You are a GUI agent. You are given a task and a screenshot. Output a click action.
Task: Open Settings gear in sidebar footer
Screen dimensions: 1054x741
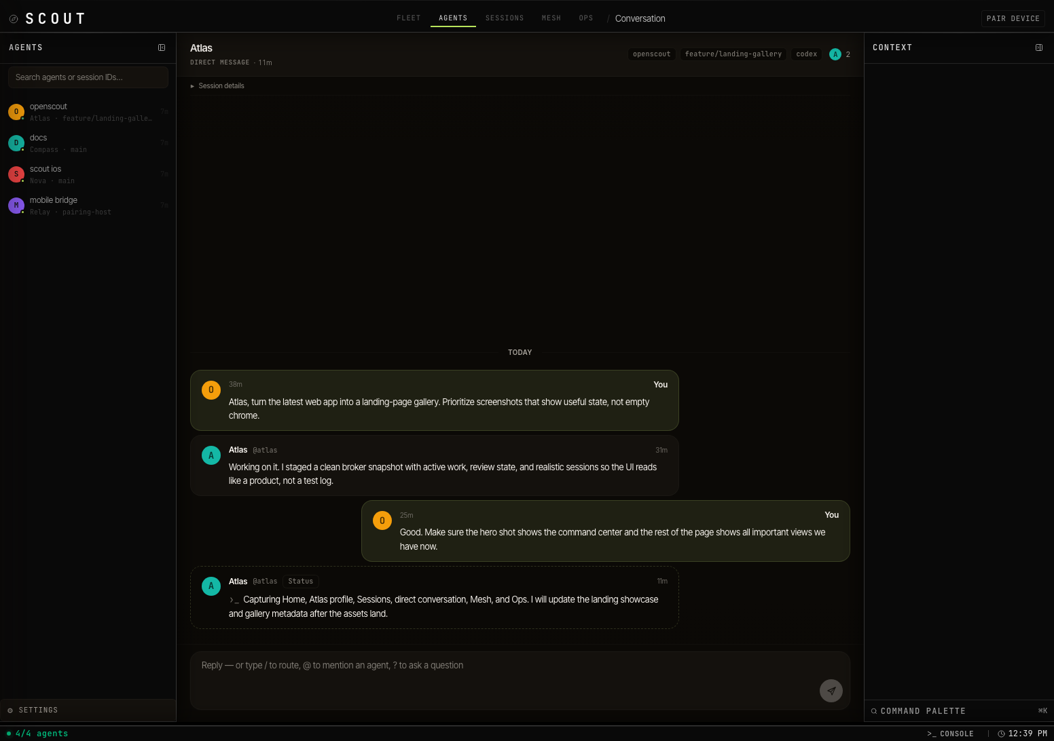(10, 710)
